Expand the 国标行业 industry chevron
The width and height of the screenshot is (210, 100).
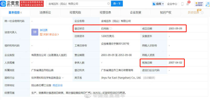point(63,78)
